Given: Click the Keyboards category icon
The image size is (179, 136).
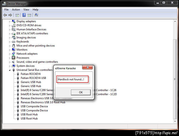Looking at the screenshot, I should click(x=14, y=42).
